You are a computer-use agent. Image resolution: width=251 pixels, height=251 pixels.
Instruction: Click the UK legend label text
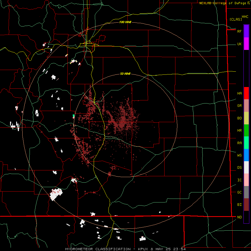[239, 44]
